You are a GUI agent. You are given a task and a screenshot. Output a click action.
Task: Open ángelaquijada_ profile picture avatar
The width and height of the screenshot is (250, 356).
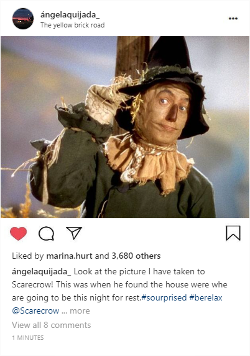click(23, 19)
